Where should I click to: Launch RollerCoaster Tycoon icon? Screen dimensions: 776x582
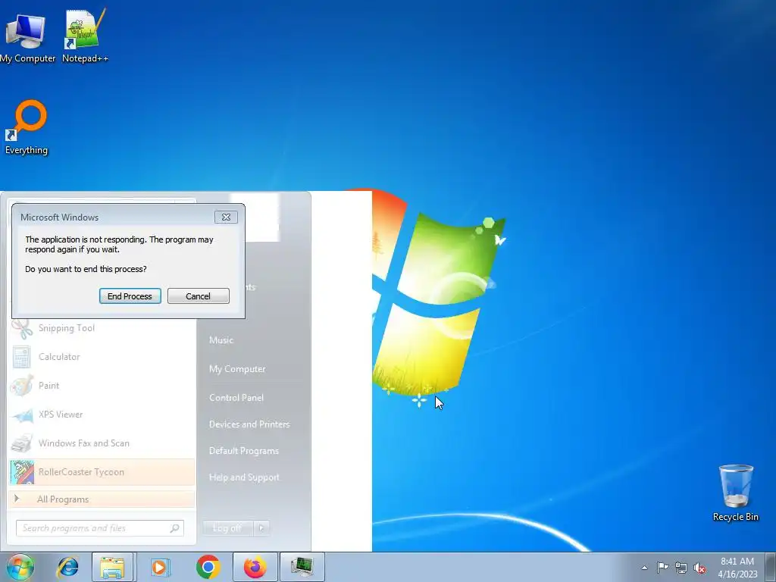click(22, 472)
